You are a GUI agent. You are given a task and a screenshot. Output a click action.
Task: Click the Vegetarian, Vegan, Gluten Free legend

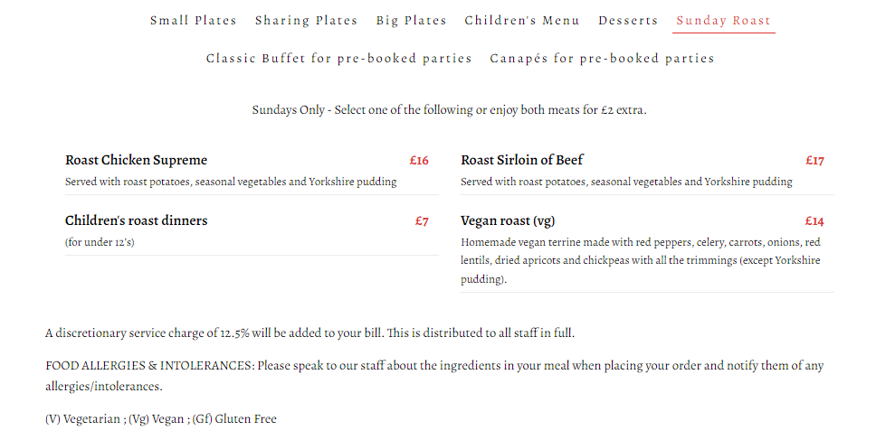[161, 418]
